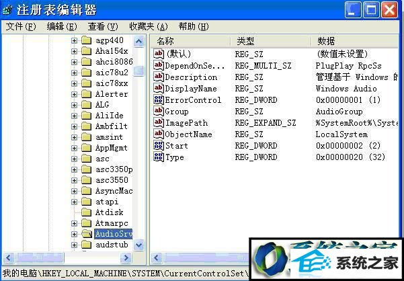This screenshot has width=404, height=281.
Task: Click the ObjectName string value icon
Action: pyautogui.click(x=159, y=134)
